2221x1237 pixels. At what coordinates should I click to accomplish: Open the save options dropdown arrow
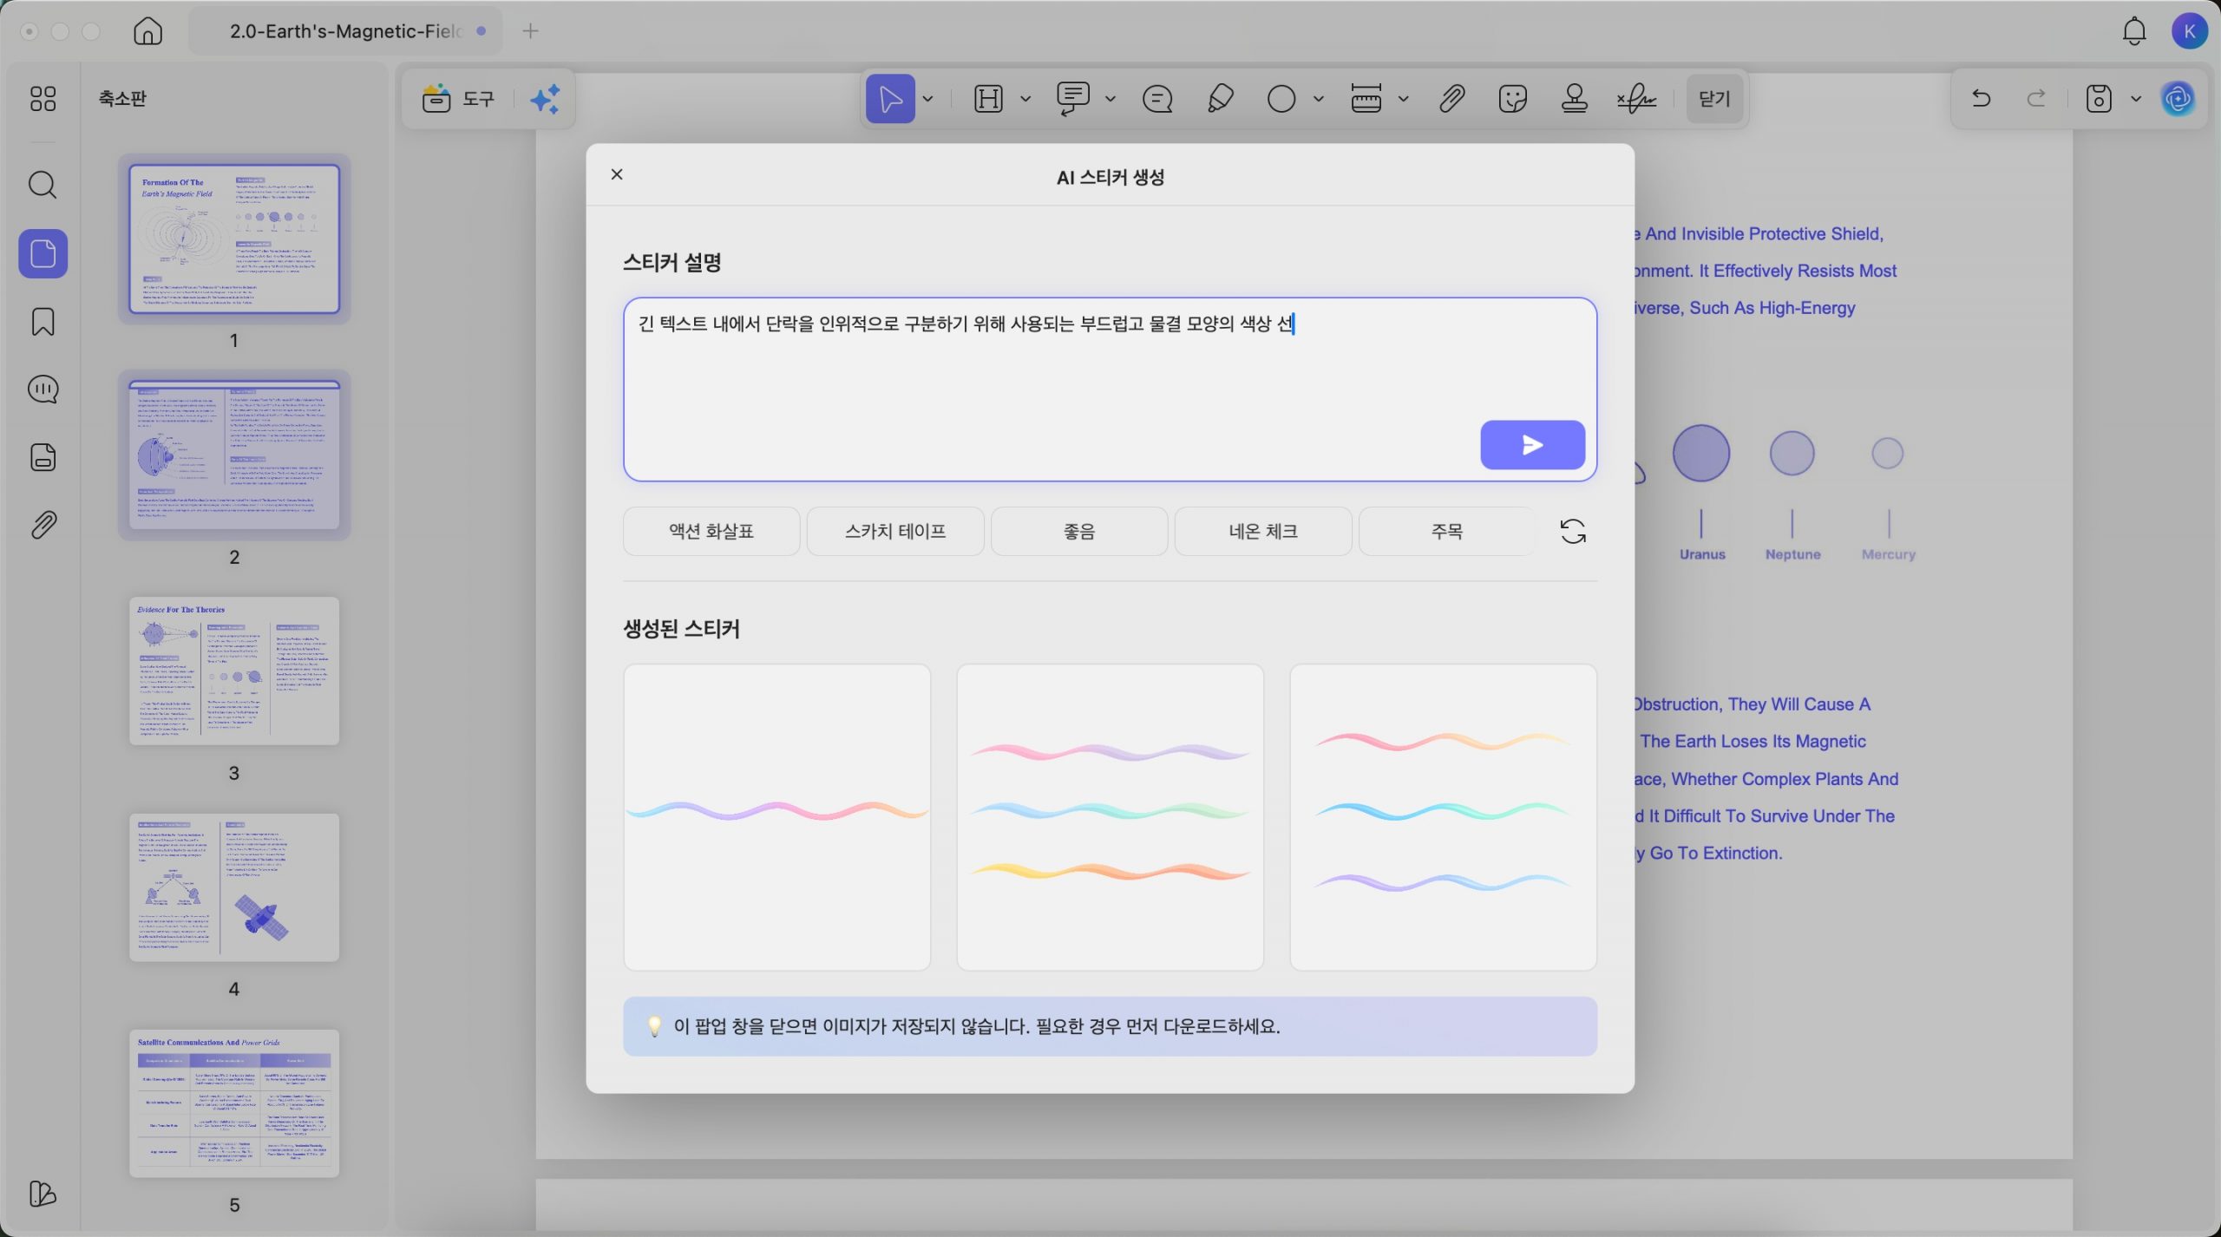2136,99
